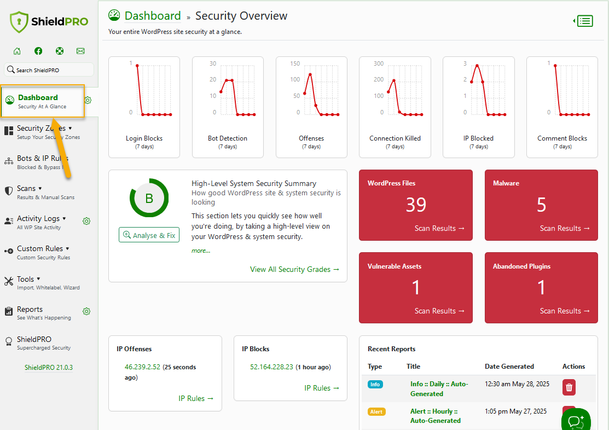
Task: Delete the Info Daily Auto-Generated report
Action: 569,387
